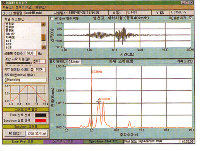Select 가속도 in the channel list

tap(23, 37)
